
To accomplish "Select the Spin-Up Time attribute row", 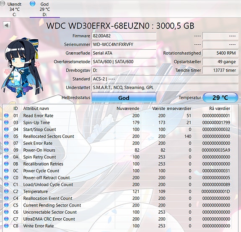I will pyautogui.click(x=118, y=122).
